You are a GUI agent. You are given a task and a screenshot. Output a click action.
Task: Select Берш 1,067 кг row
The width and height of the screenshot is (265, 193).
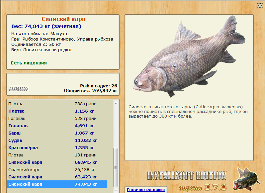click(x=57, y=133)
